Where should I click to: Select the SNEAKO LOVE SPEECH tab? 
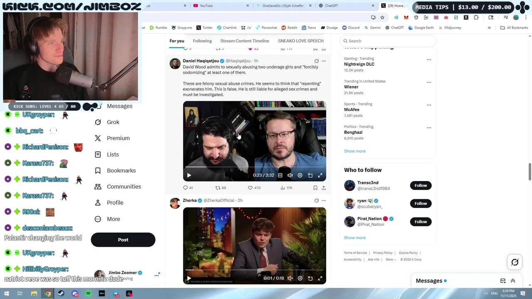pyautogui.click(x=301, y=41)
